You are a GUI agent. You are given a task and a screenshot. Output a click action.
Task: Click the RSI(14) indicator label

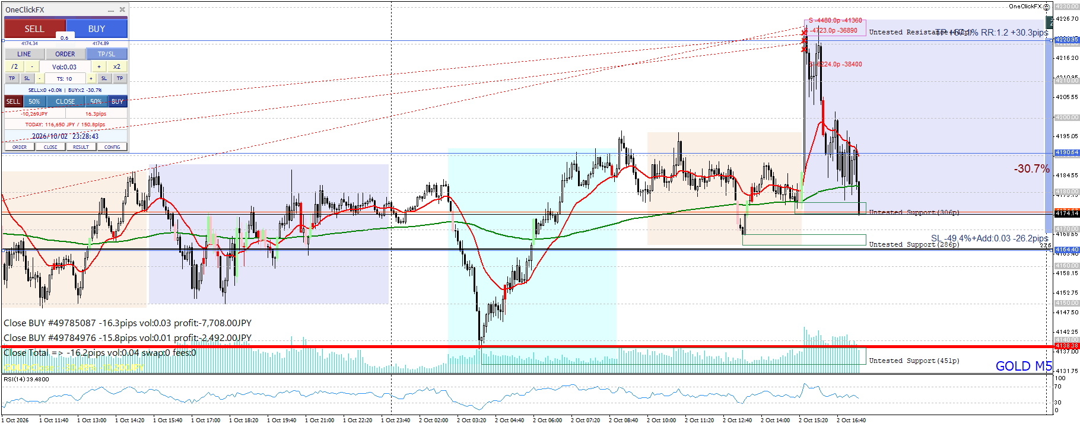[26, 379]
